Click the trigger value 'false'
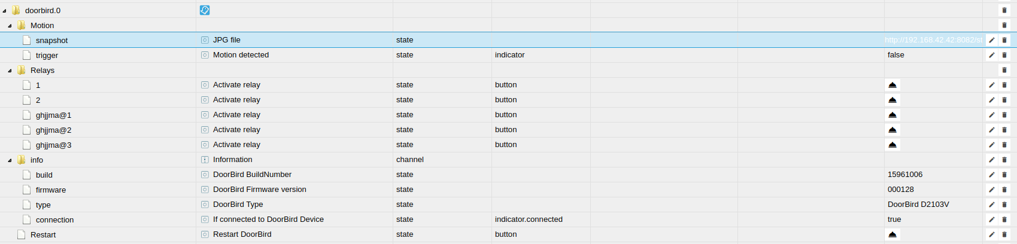This screenshot has height=244, width=1017. click(896, 55)
